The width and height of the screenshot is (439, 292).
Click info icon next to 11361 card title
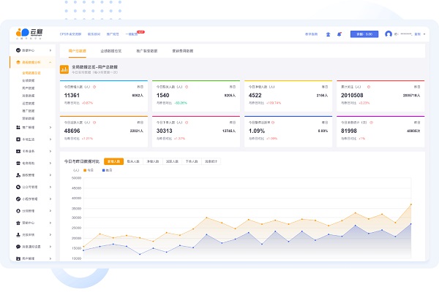click(x=95, y=86)
